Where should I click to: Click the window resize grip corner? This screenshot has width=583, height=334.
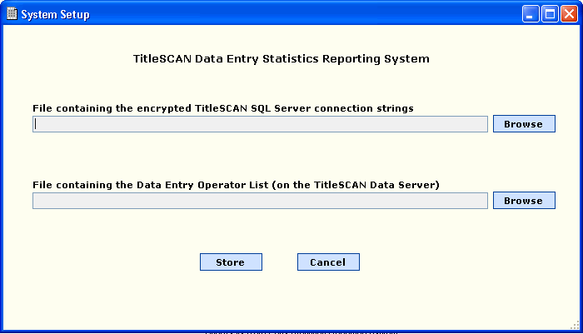(x=576, y=326)
